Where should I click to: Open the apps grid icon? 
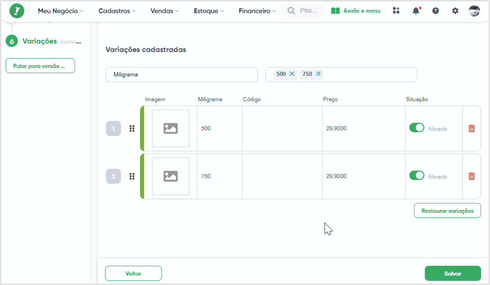click(x=396, y=11)
